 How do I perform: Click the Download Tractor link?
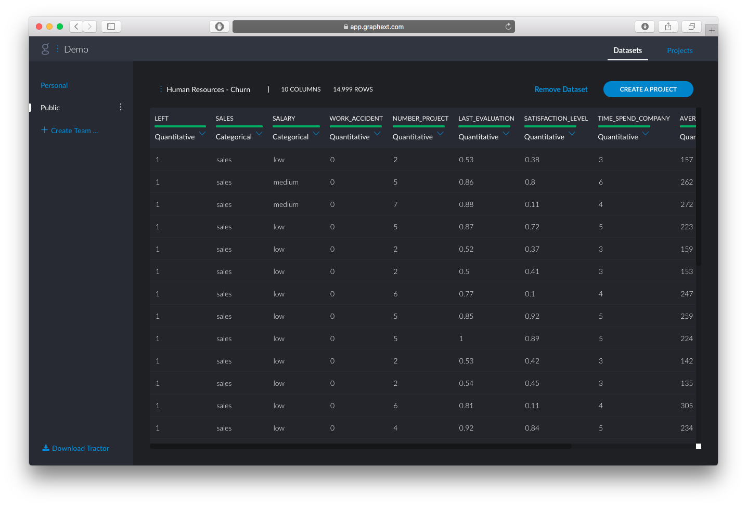click(x=76, y=448)
